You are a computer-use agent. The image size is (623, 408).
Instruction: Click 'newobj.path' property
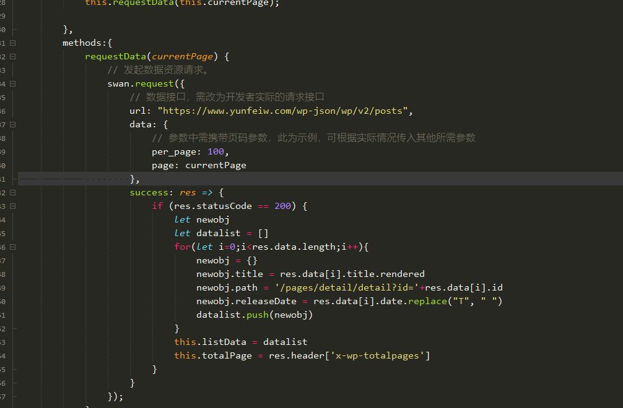(x=227, y=288)
